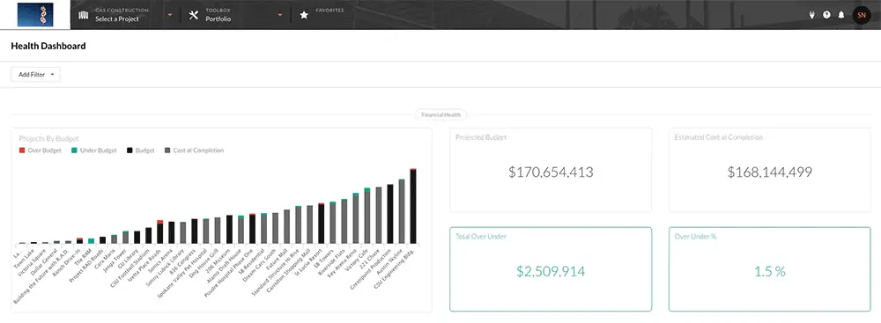Toggle the Under Budget legend swatch
Screen dimensions: 881x323
(74, 150)
